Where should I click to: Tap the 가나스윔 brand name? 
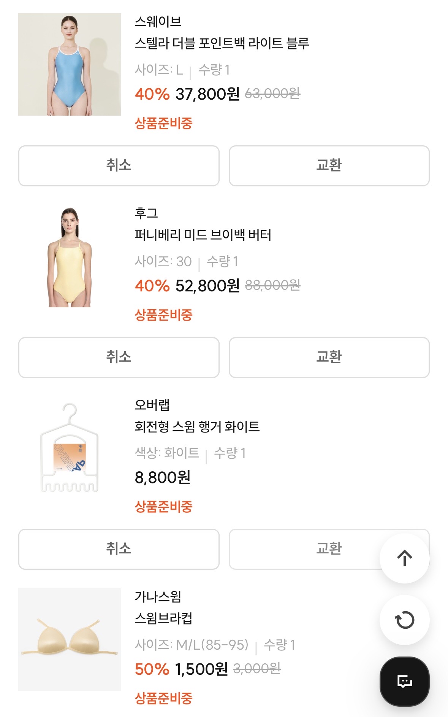tap(158, 597)
